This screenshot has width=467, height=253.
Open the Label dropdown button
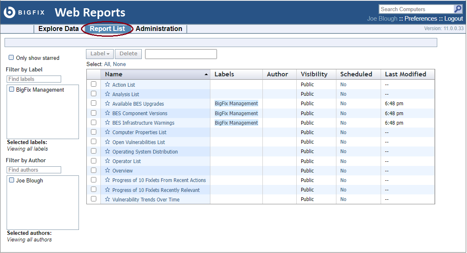tap(100, 54)
